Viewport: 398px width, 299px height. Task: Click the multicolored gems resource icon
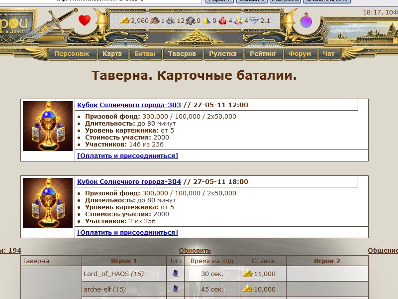[x=238, y=20]
